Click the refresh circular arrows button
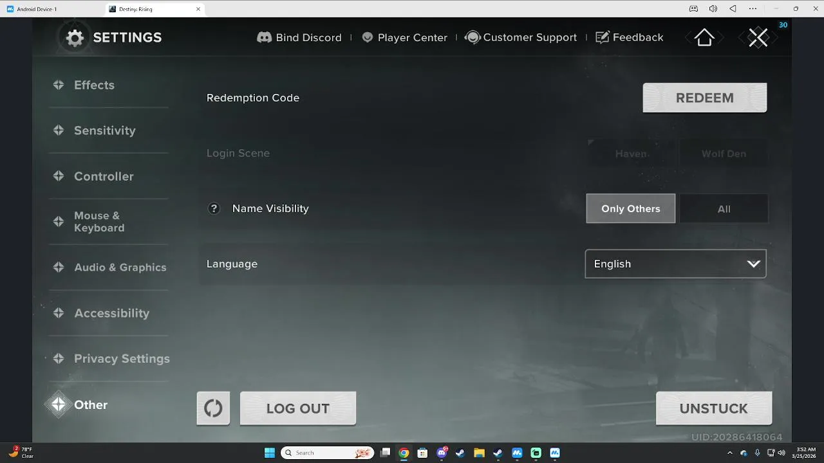 [213, 408]
